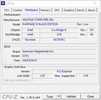Click the Link Width value x16
The image size is (101, 100).
coord(43,76)
